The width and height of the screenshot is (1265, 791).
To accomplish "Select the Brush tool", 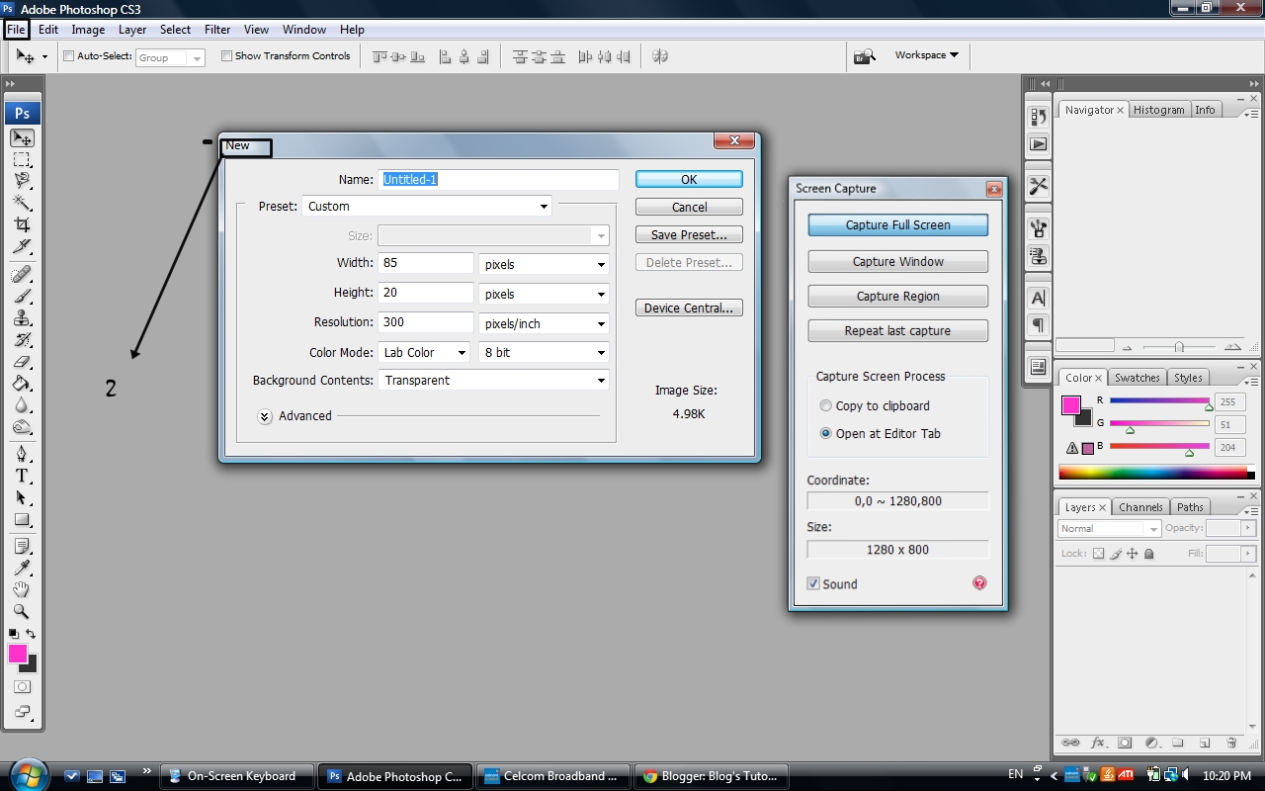I will (22, 296).
